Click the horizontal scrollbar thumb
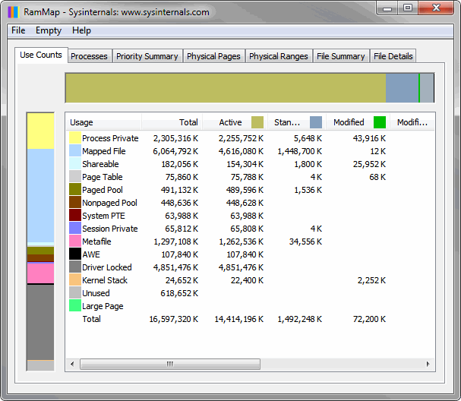Image resolution: width=461 pixels, height=401 pixels. [x=170, y=364]
